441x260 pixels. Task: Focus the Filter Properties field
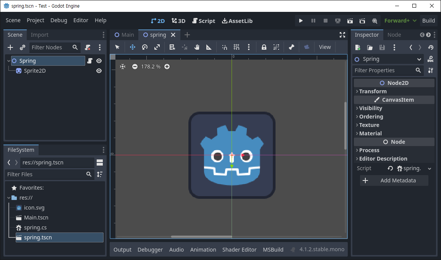point(388,70)
